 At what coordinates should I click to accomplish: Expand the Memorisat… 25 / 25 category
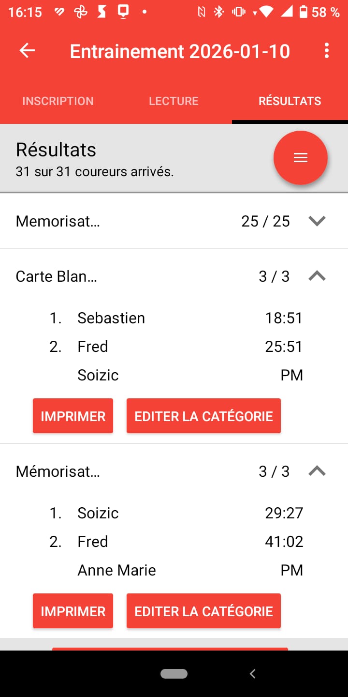coord(317,221)
